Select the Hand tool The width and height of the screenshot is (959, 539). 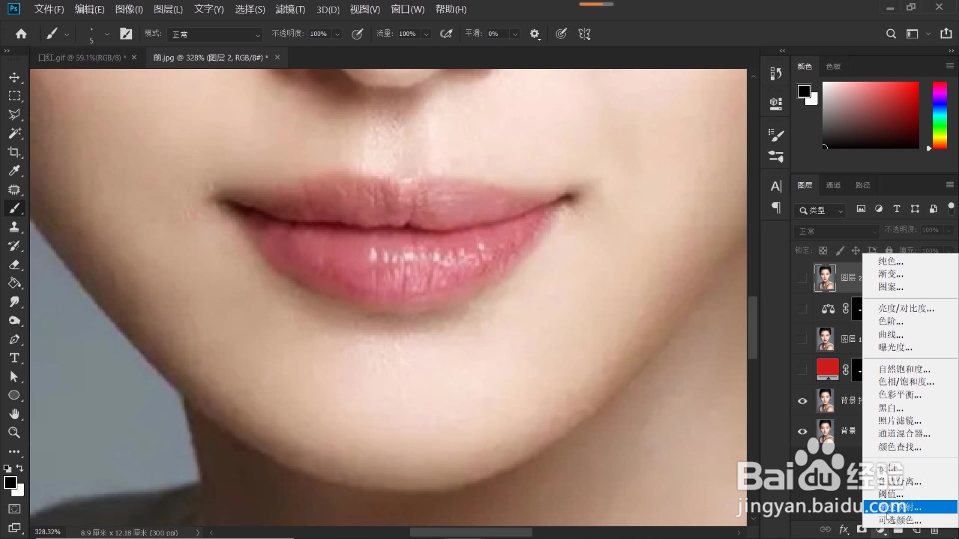point(14,414)
